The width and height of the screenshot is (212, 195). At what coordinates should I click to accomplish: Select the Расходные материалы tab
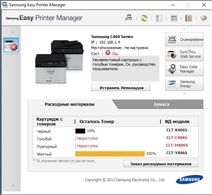coord(70,104)
